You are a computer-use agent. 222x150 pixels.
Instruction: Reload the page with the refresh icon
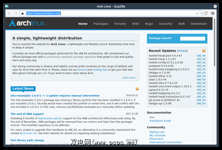tap(206, 13)
